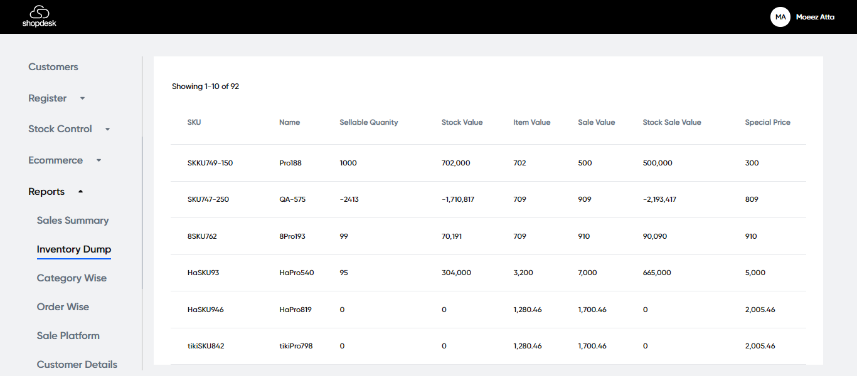857x376 pixels.
Task: Collapse the Reports section arrow
Action: coord(80,192)
